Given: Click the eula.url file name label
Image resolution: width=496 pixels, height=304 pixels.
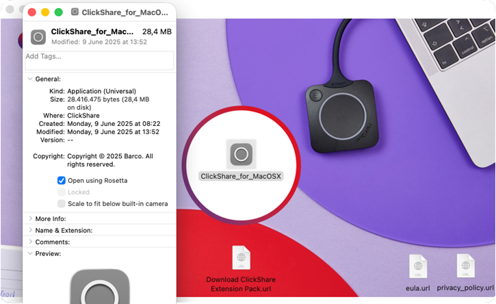Looking at the screenshot, I should (418, 288).
